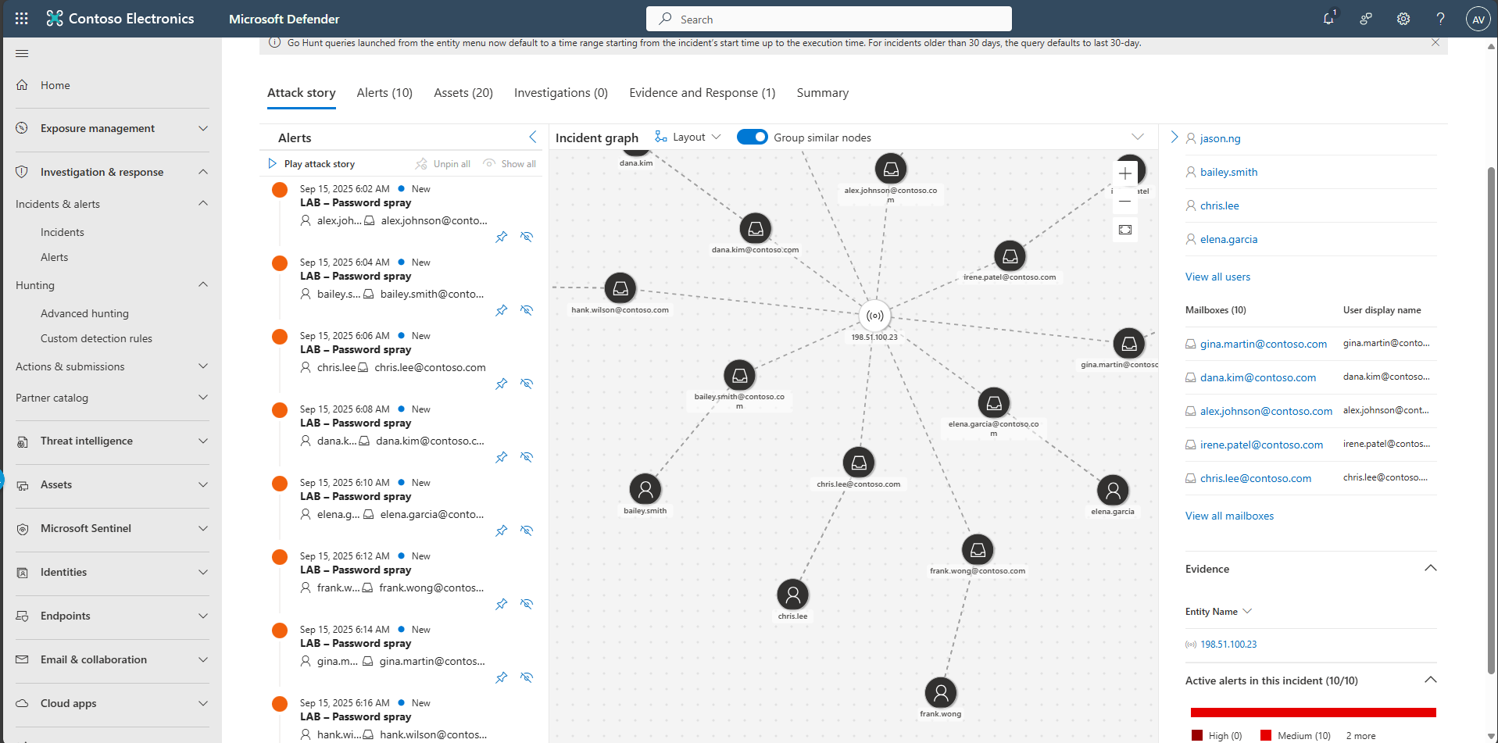Open Investigations (0) tab
This screenshot has width=1498, height=743.
coord(561,93)
